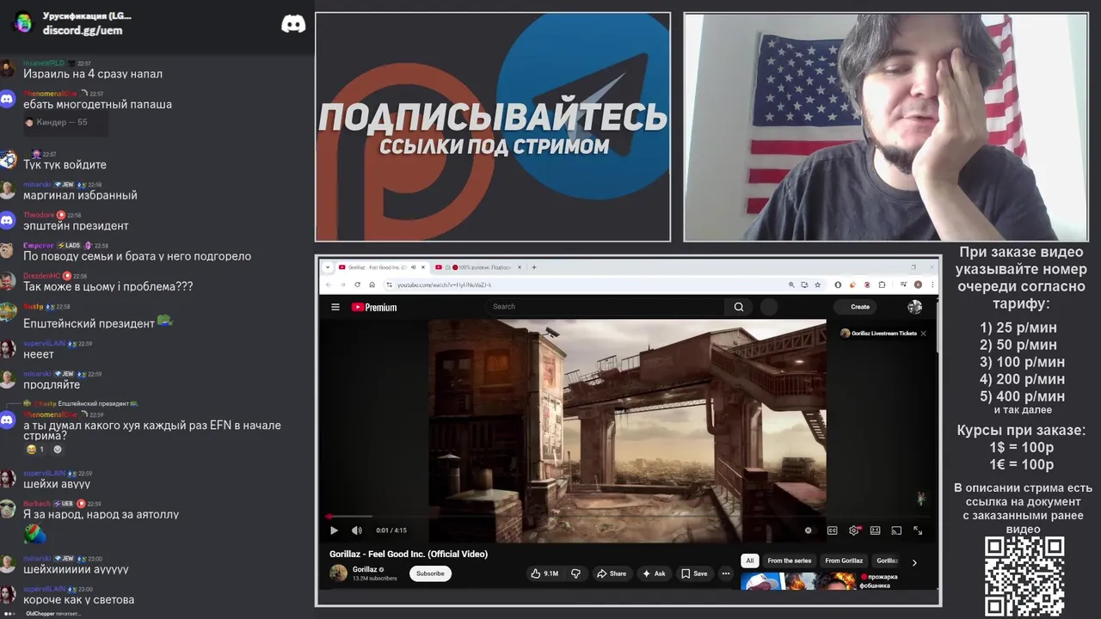The width and height of the screenshot is (1101, 619).
Task: Save the video to a playlist
Action: click(x=694, y=573)
